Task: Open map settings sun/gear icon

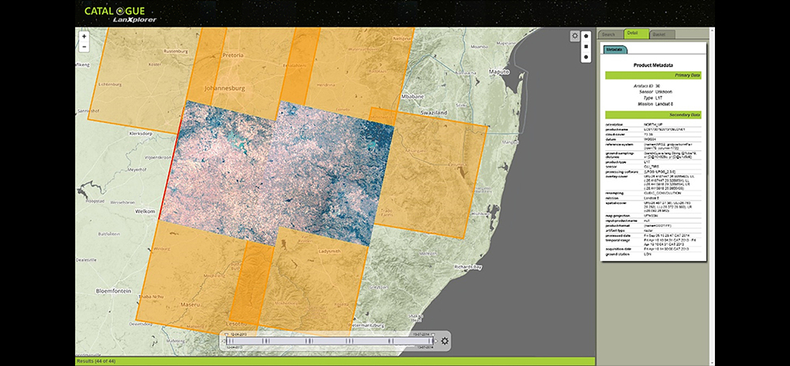Action: pyautogui.click(x=575, y=36)
